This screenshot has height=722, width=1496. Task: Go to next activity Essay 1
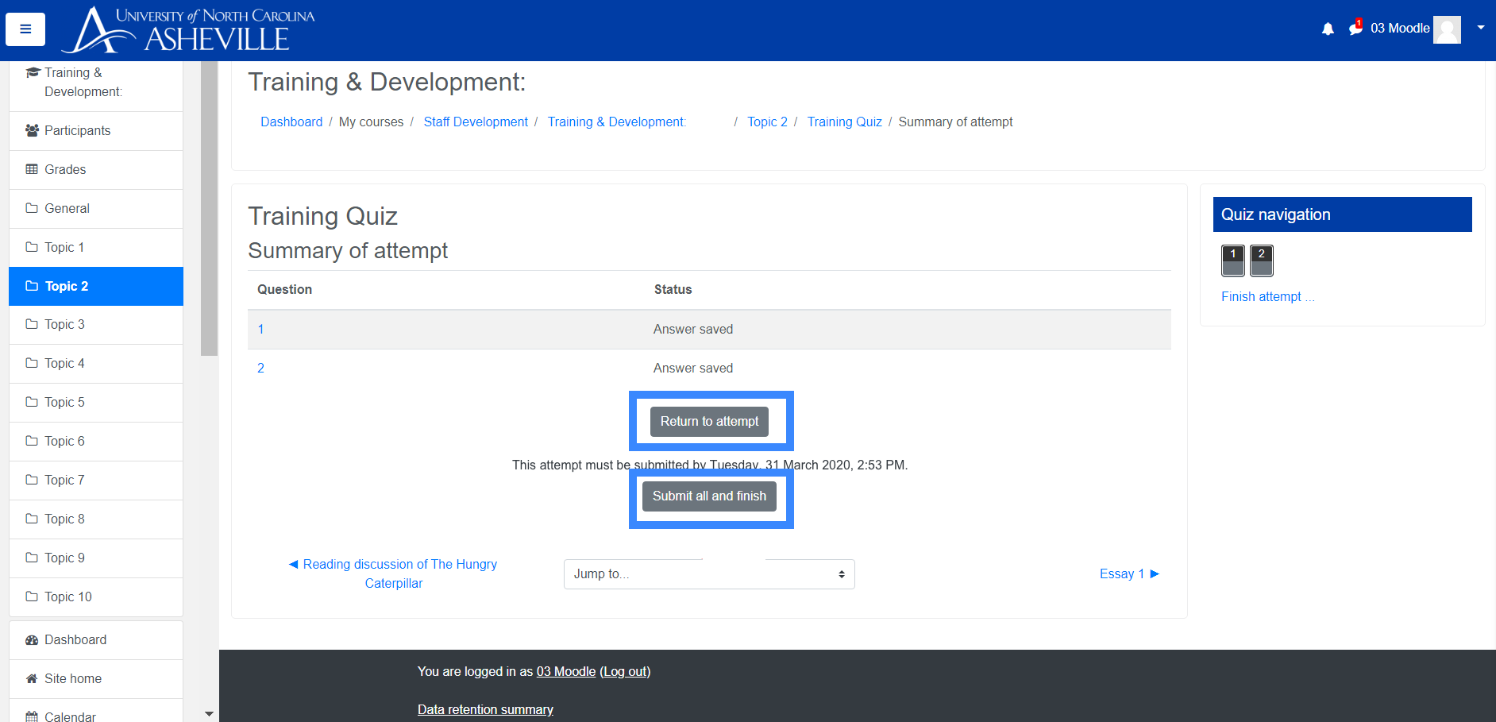coord(1128,574)
